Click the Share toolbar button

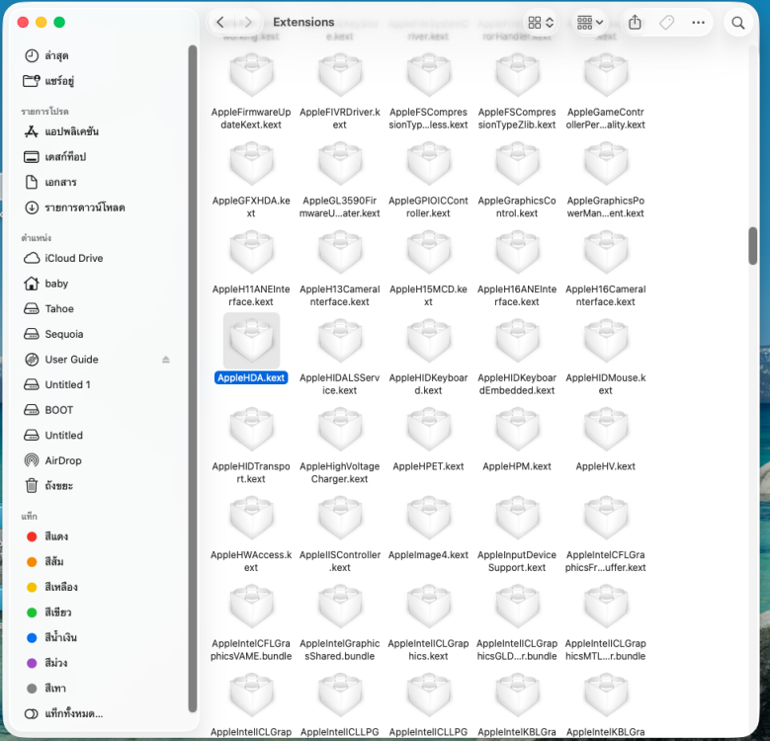coord(635,22)
